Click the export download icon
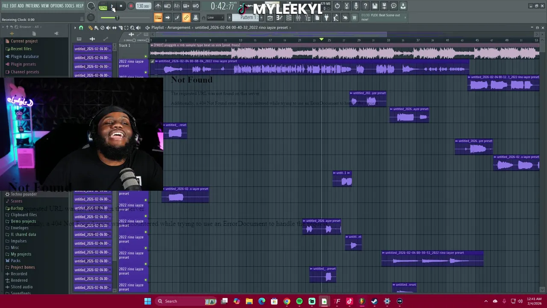Image resolution: width=547 pixels, height=308 pixels. 403,6
